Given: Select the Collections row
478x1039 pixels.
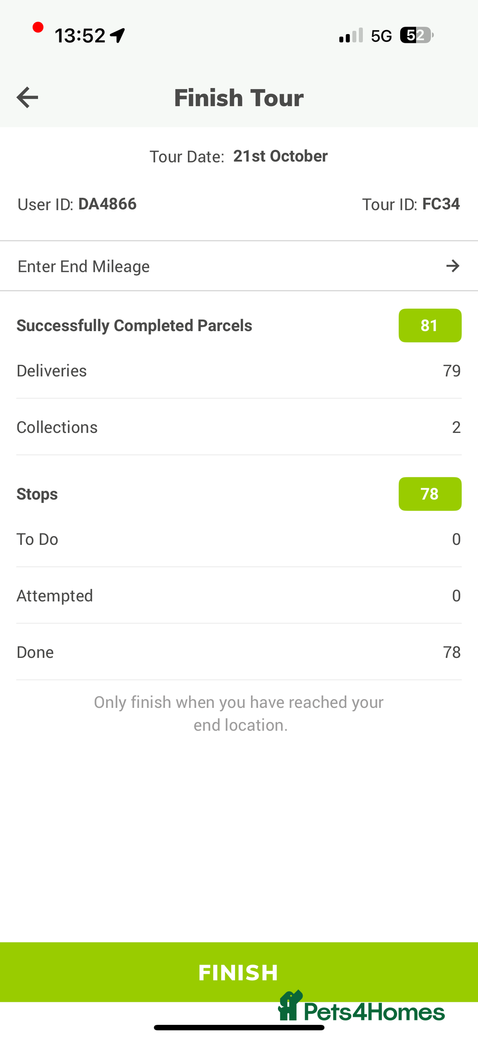Looking at the screenshot, I should 239,428.
